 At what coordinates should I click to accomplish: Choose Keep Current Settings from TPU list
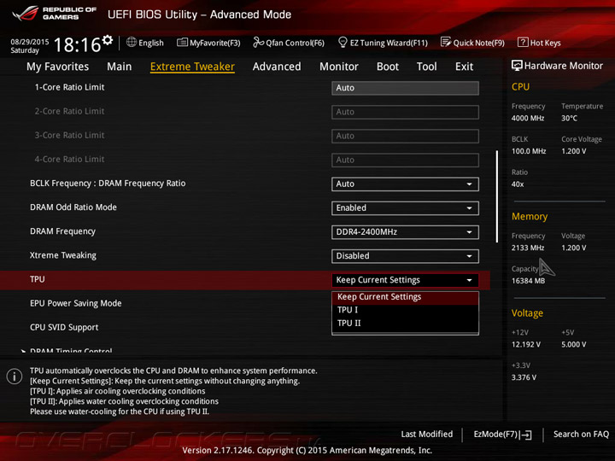[405, 297]
